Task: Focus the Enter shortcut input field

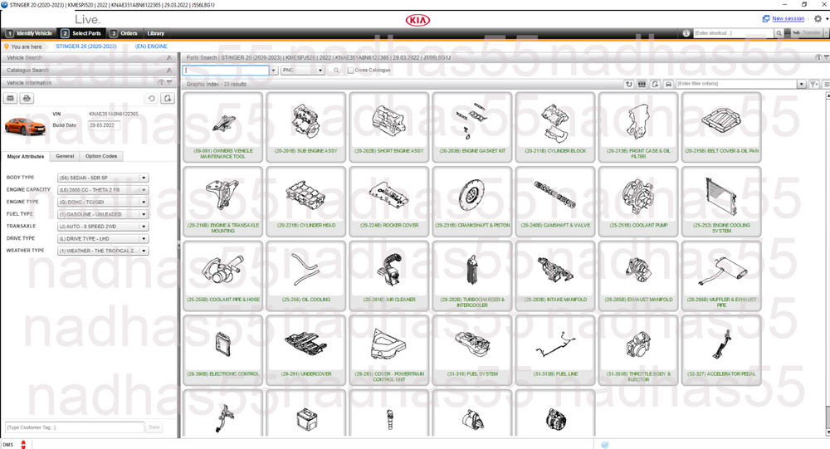Action: click(734, 33)
